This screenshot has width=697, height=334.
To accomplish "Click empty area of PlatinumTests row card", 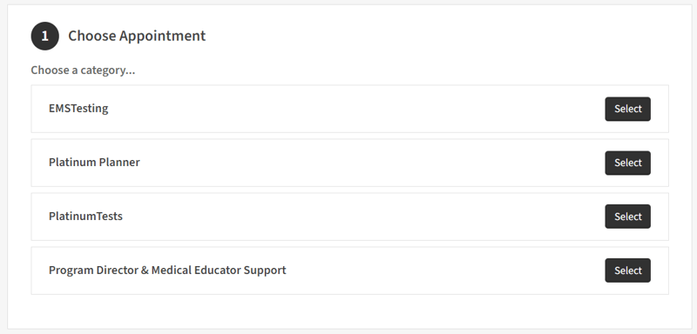I will tap(355, 217).
